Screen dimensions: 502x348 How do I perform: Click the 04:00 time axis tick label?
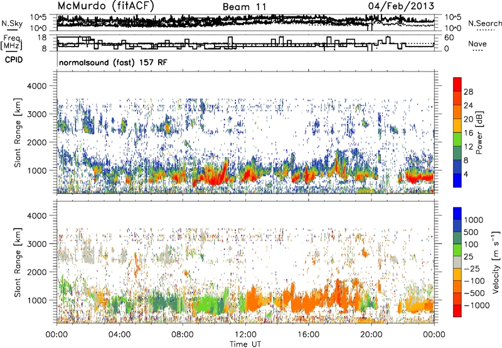[x=119, y=334]
